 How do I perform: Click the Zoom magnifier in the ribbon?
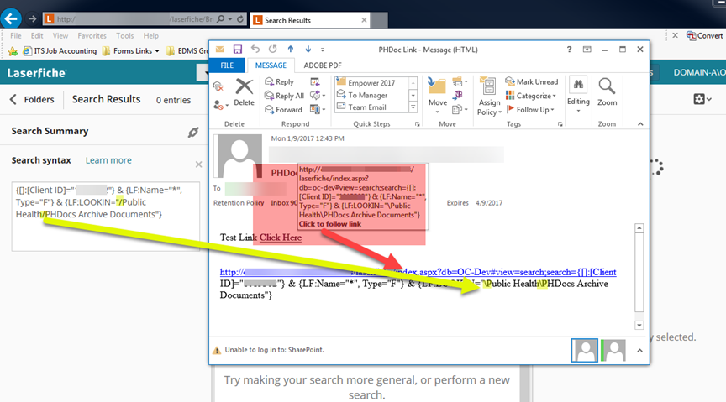point(607,92)
